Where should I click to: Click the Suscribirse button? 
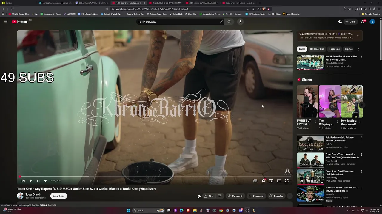(x=58, y=196)
